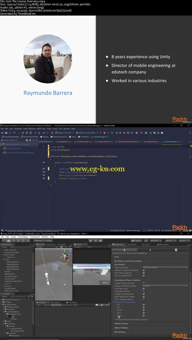This screenshot has width=192, height=340.
Task: Open the Component menu in Unity
Action: click(35, 237)
